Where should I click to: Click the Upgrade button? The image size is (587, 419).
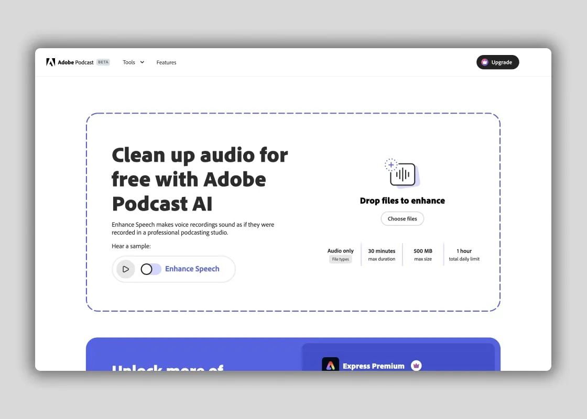(x=497, y=62)
